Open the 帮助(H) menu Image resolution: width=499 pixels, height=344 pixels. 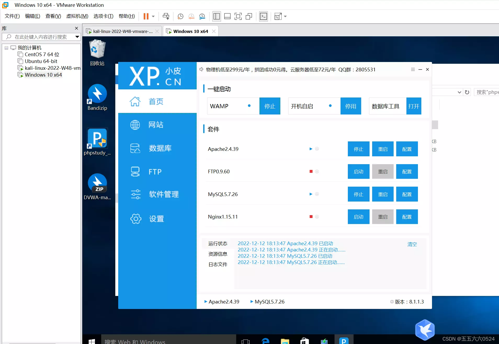pos(127,16)
